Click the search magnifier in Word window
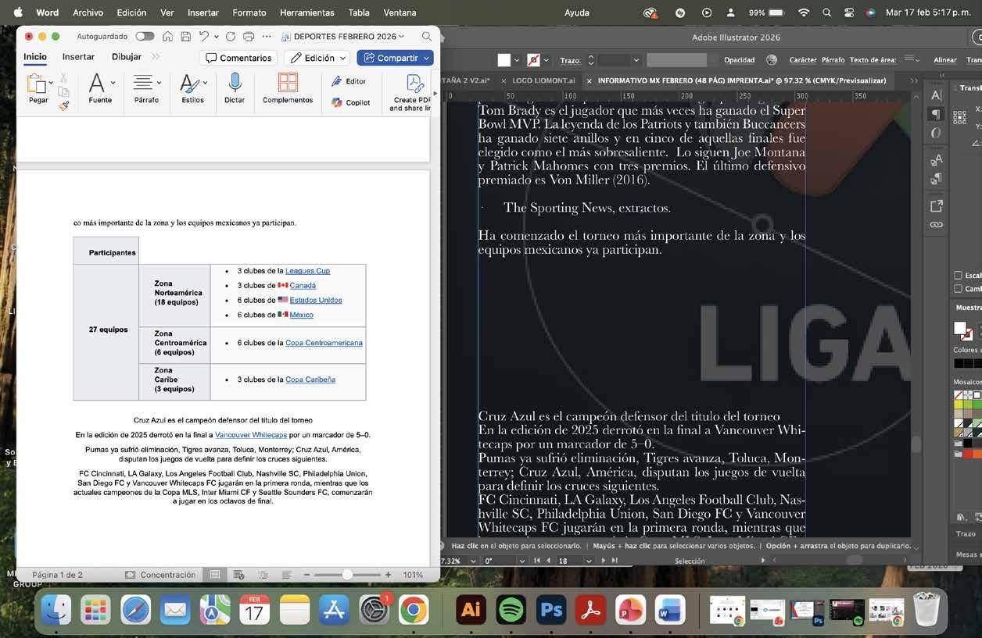 tap(426, 37)
